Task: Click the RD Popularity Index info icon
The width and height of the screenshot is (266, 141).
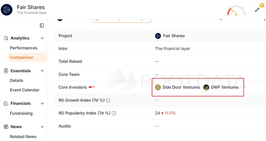Action: click(114, 113)
